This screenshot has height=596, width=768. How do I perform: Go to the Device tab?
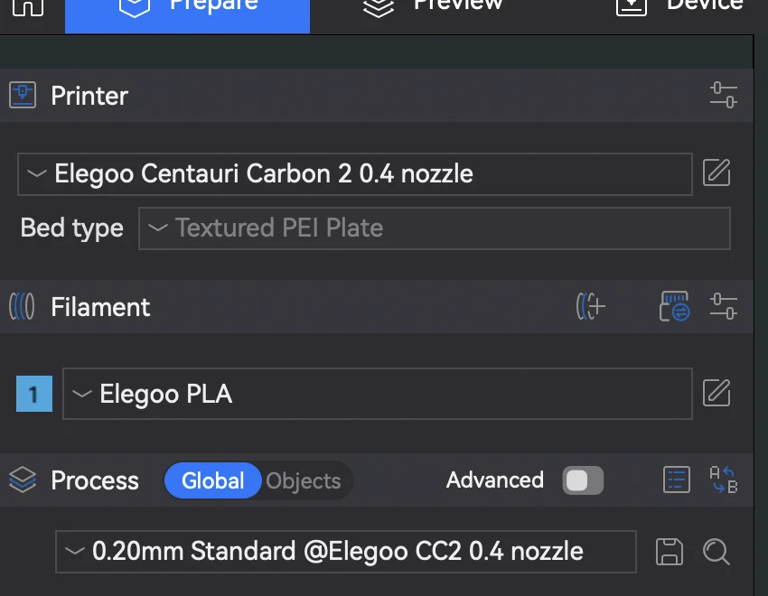(x=680, y=7)
